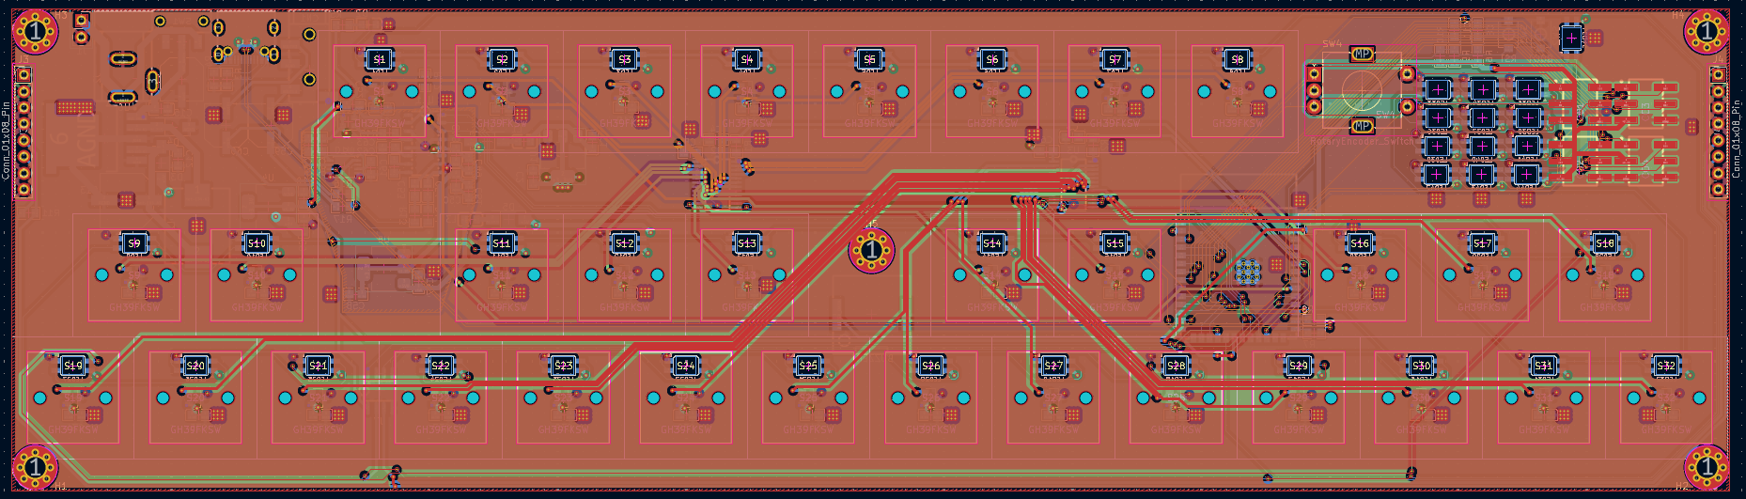This screenshot has height=499, width=1746.
Task: Click the S16 footprint label
Action: [x=1360, y=243]
